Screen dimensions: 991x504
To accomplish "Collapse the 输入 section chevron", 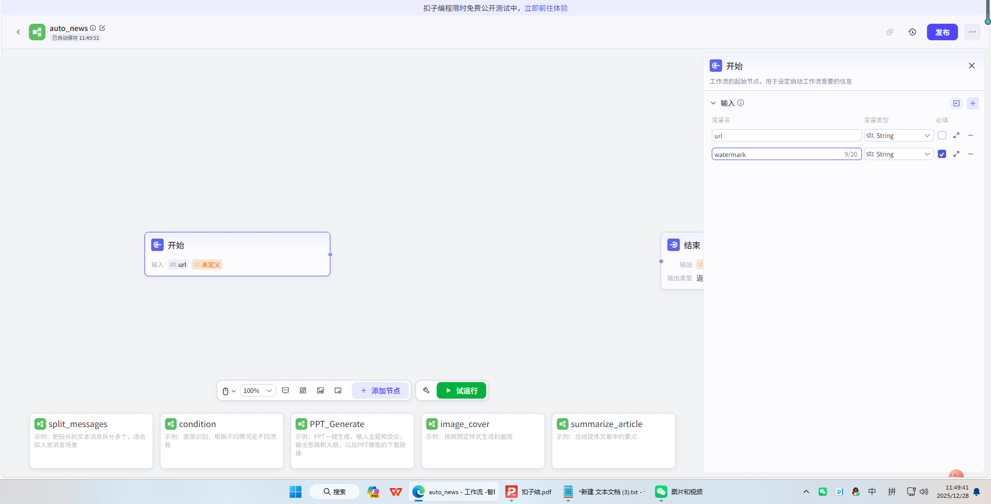I will coord(713,103).
